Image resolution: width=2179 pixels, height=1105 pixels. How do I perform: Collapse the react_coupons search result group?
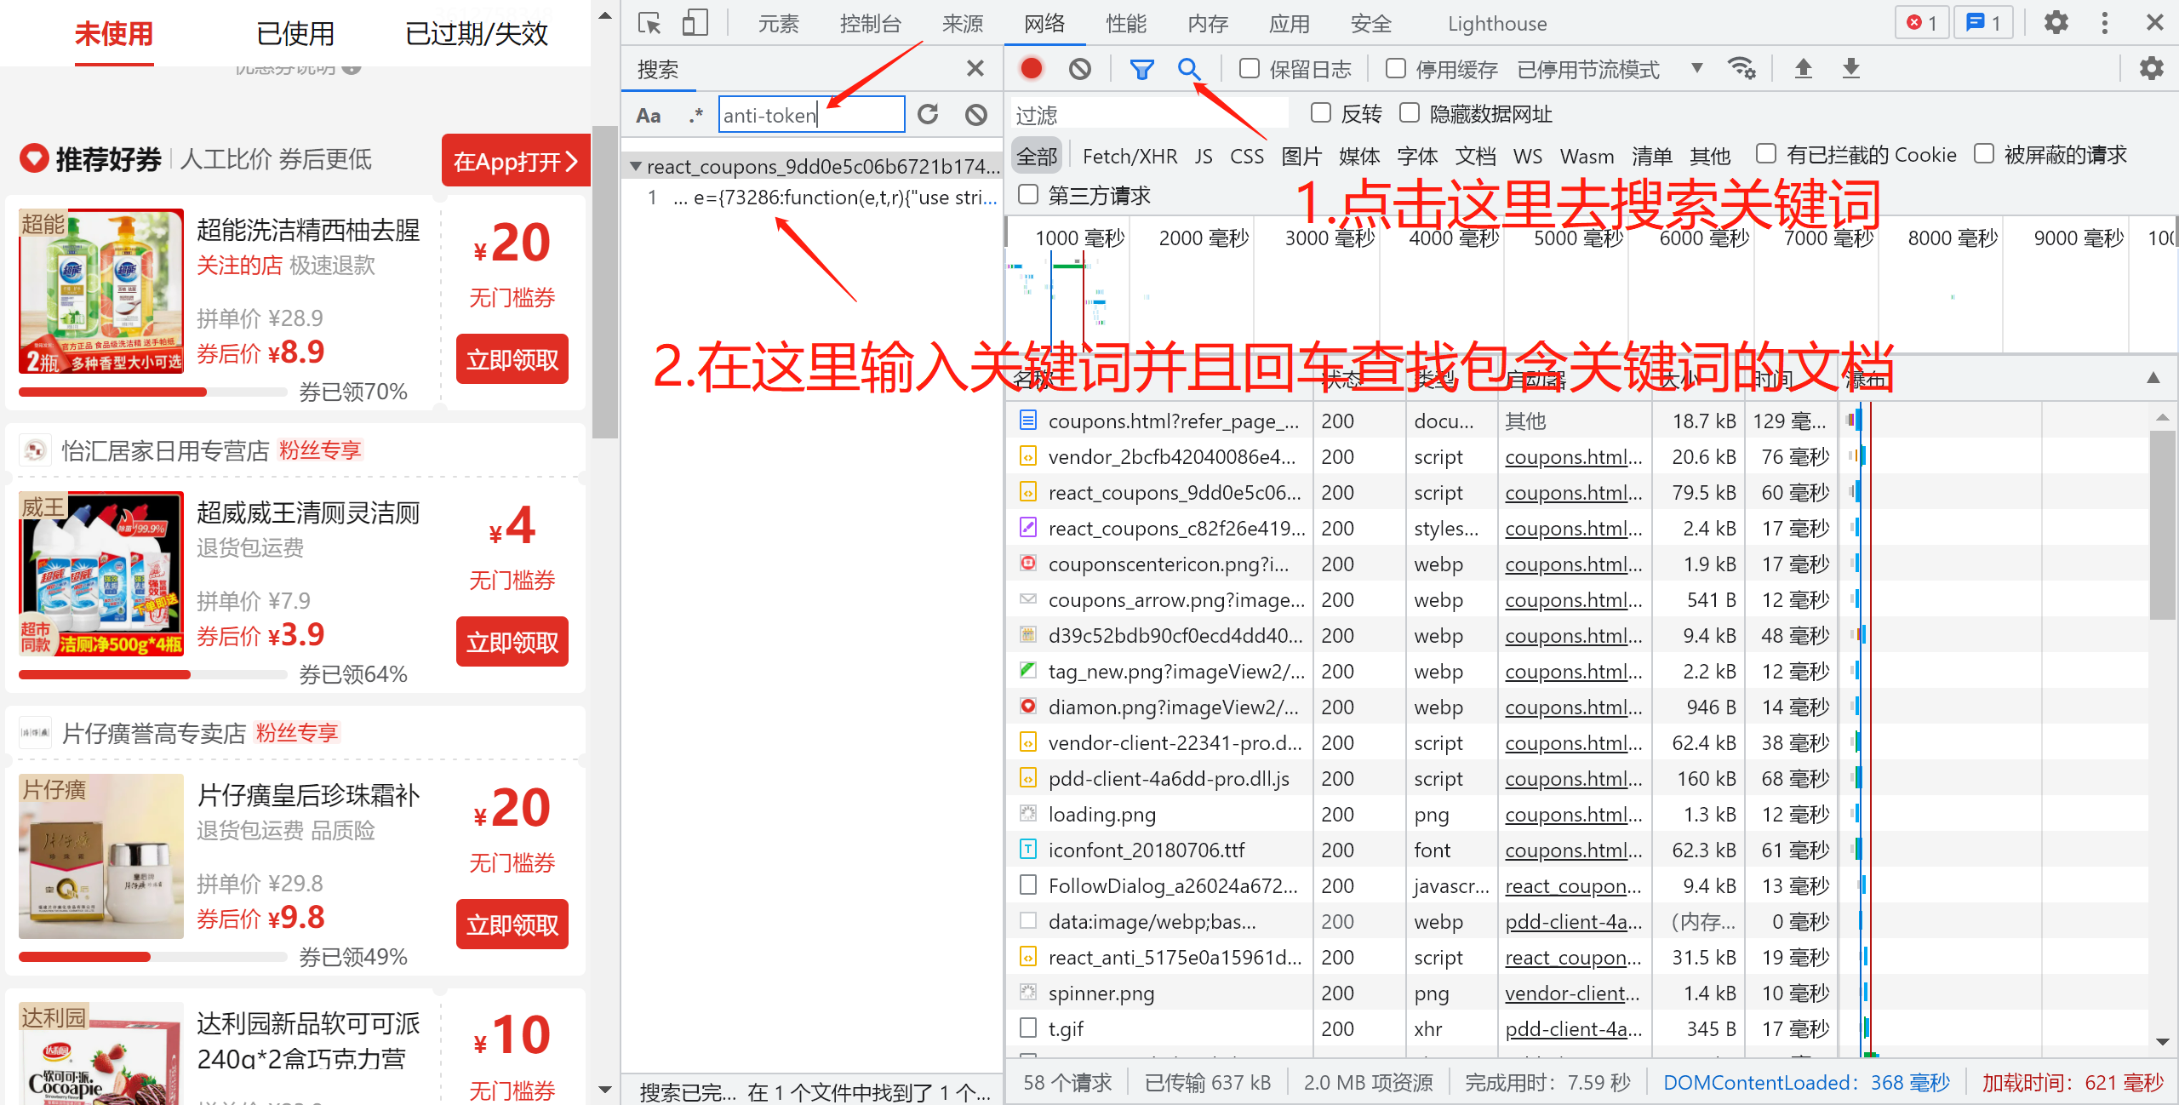click(635, 166)
